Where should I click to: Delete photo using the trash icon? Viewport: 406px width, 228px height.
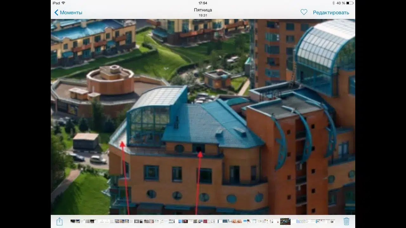tap(346, 221)
